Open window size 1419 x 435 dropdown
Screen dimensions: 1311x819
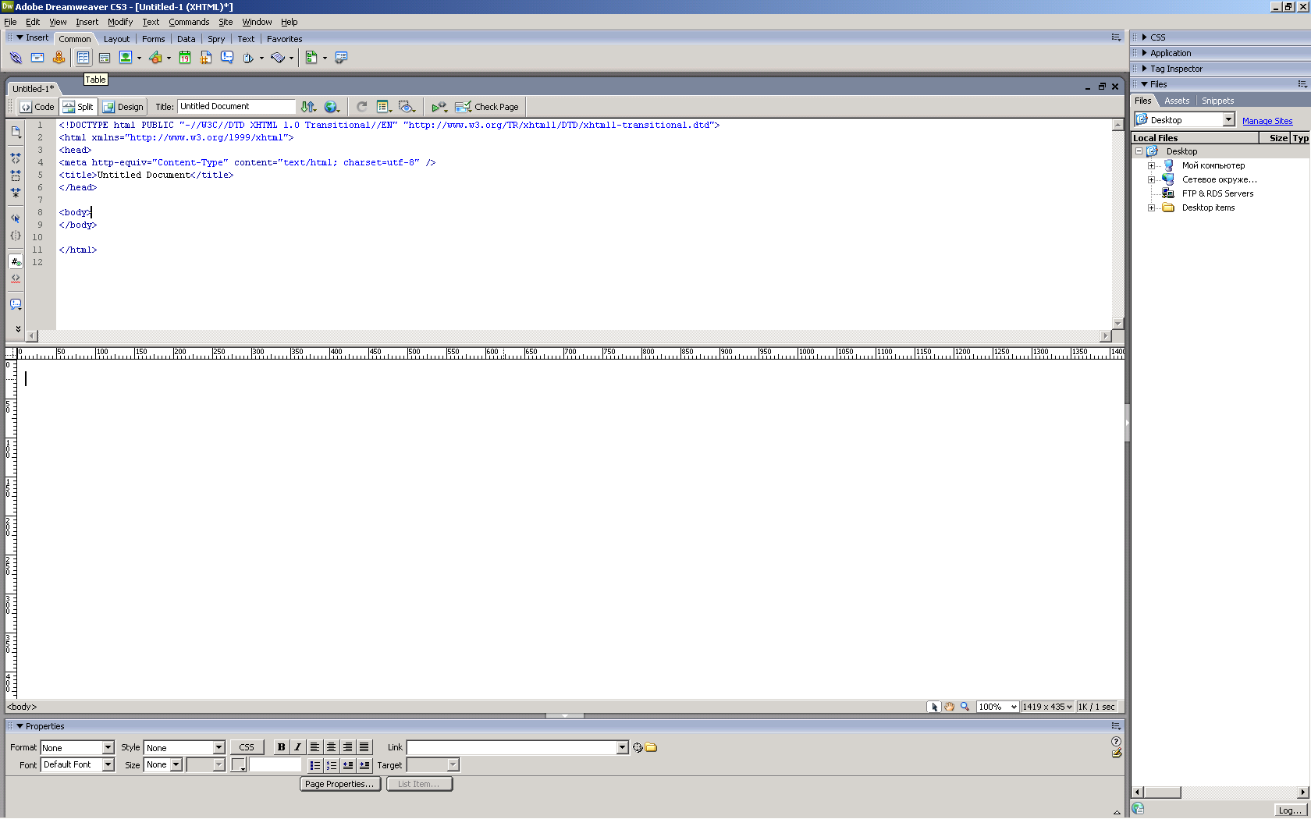[1069, 707]
